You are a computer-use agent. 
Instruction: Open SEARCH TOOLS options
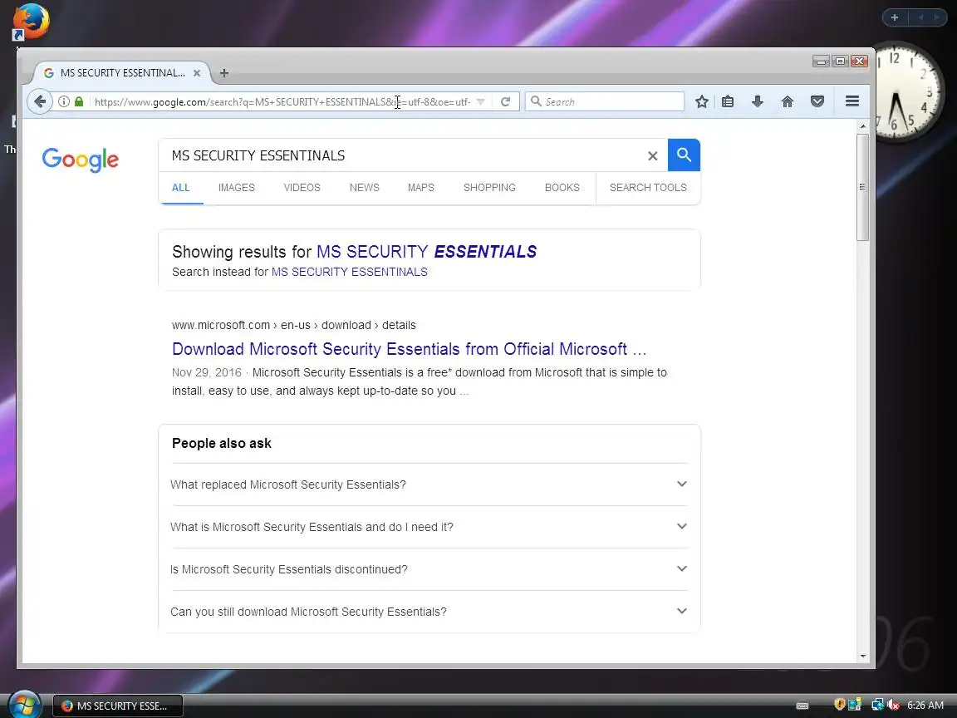pyautogui.click(x=648, y=188)
